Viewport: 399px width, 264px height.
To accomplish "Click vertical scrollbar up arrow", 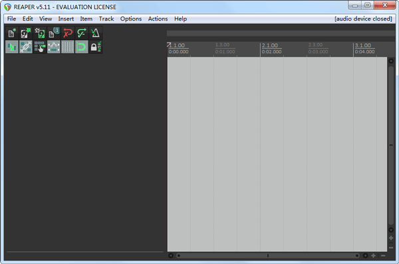I will pos(391,61).
